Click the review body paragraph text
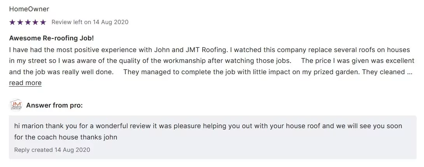This screenshot has height=167, width=424. coord(210,61)
